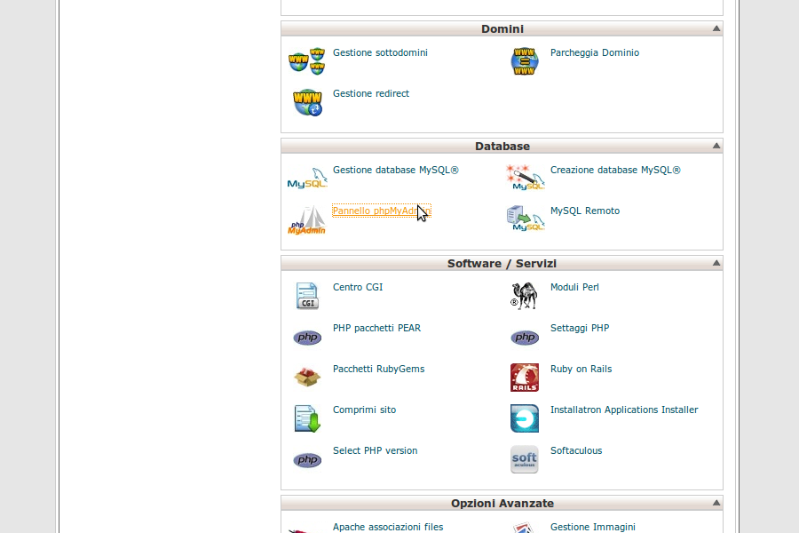Screen dimensions: 799x533
Task: Open Creazione database MySQL link
Action: click(615, 170)
